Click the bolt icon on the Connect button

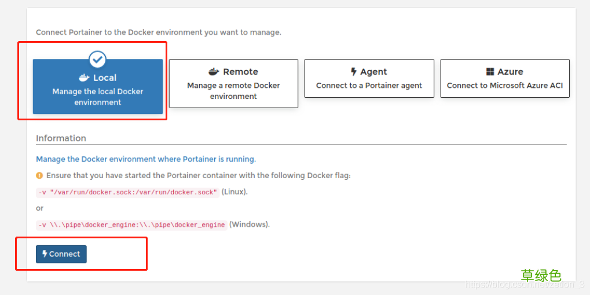pyautogui.click(x=45, y=254)
